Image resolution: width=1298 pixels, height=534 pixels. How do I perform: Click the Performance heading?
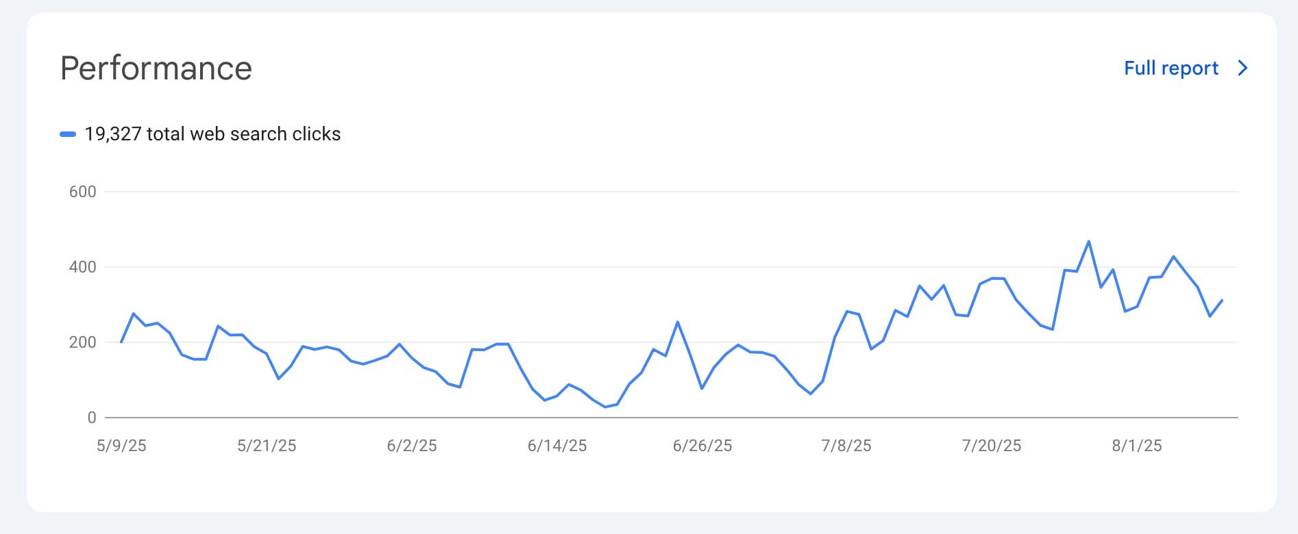156,68
